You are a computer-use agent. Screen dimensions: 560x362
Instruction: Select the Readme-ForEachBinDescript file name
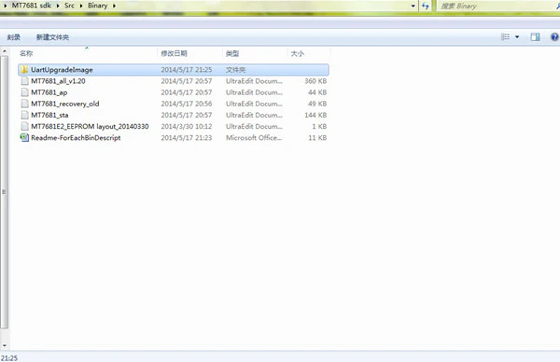(x=76, y=138)
